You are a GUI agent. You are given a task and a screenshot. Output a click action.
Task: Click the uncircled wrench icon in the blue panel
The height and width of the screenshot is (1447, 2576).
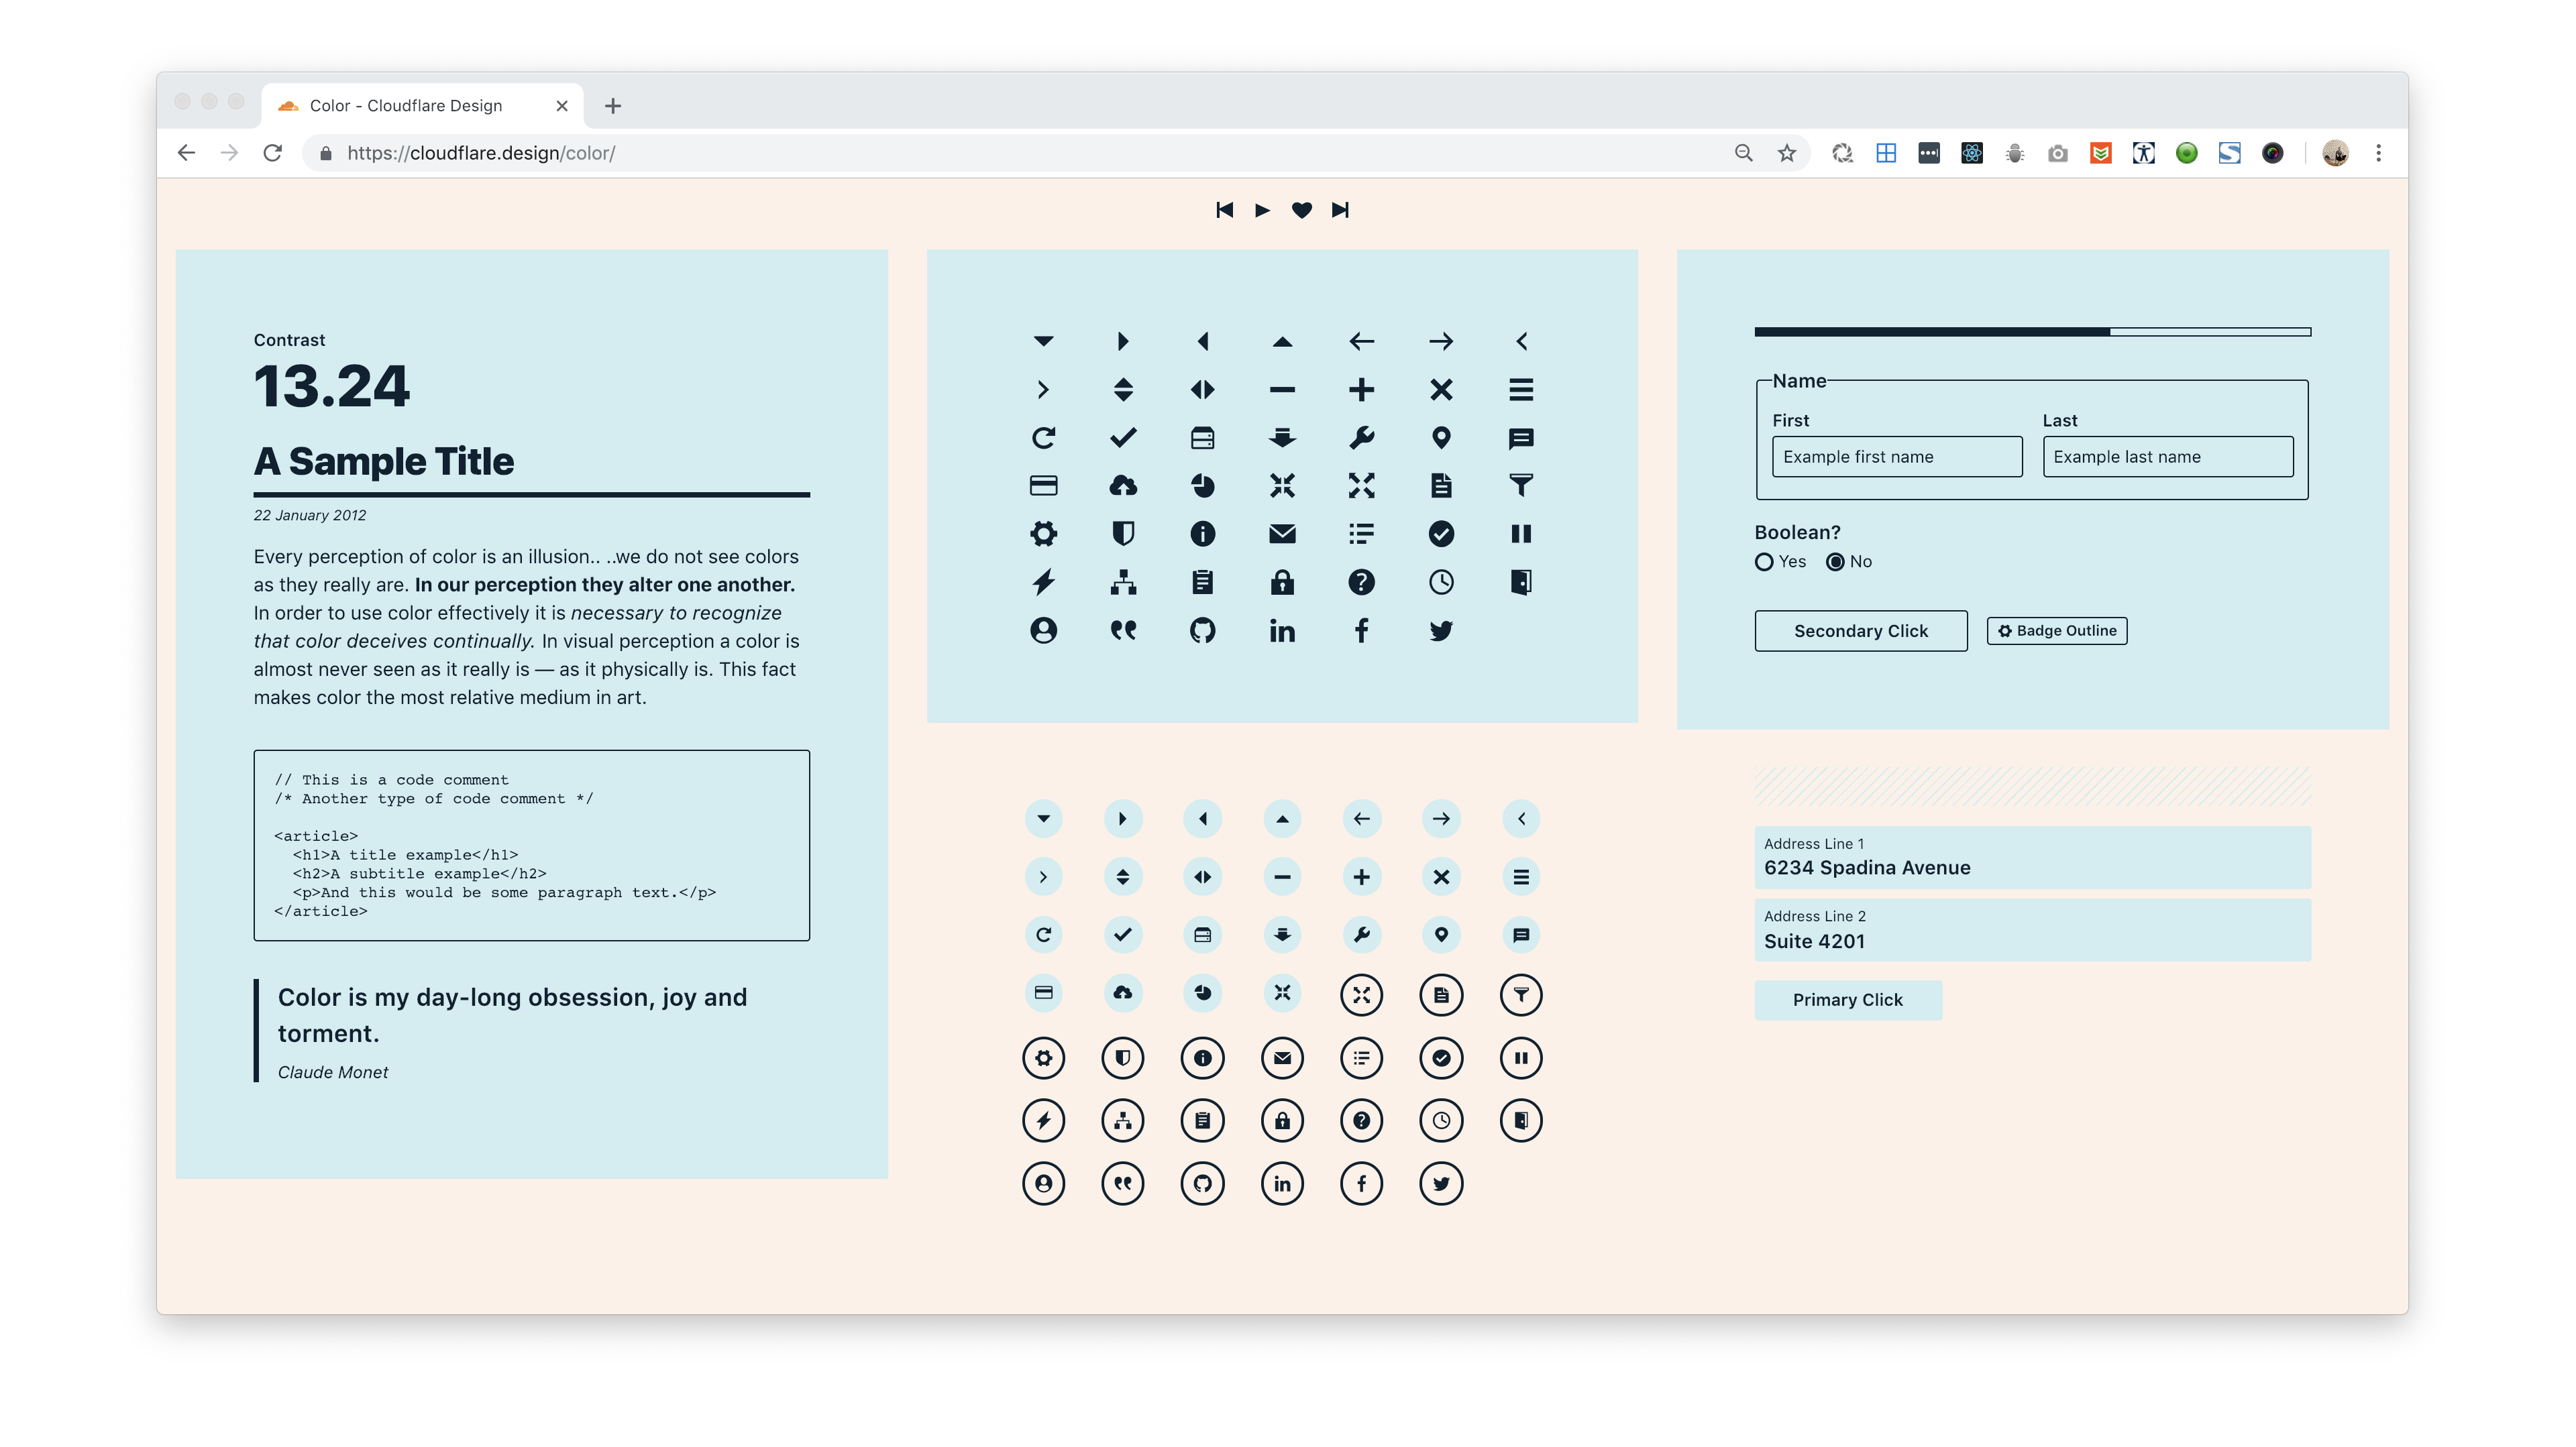[x=1361, y=438]
